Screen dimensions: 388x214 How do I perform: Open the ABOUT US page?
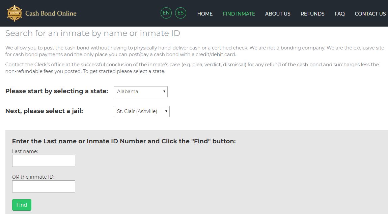(278, 14)
